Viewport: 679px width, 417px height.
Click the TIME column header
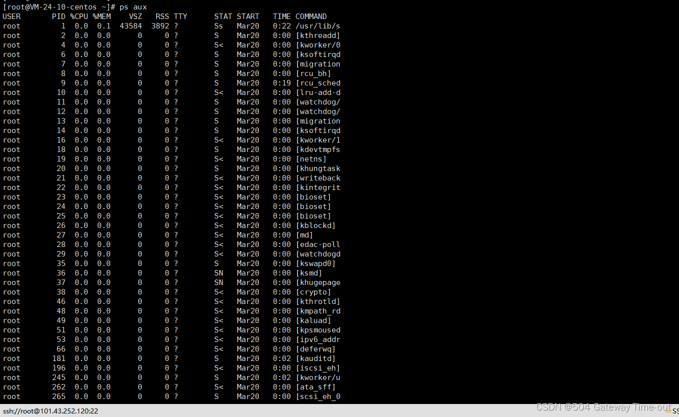[282, 16]
